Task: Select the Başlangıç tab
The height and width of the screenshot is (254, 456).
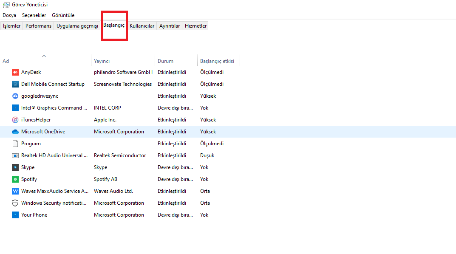Action: coord(114,25)
